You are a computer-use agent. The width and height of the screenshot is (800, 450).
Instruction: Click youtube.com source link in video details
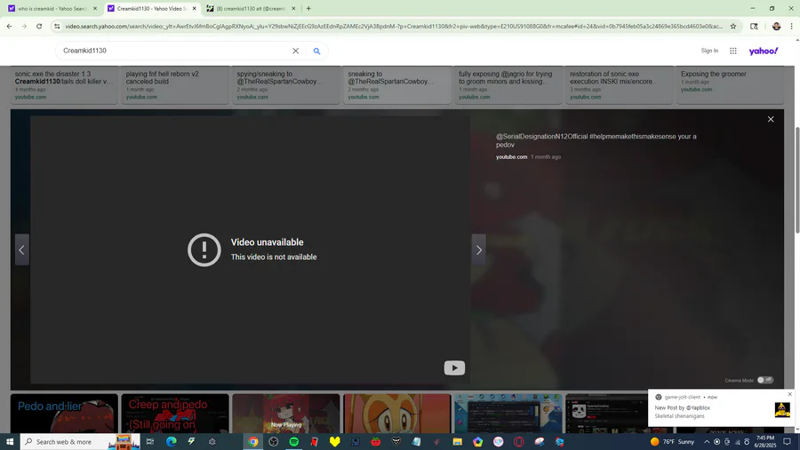point(511,157)
